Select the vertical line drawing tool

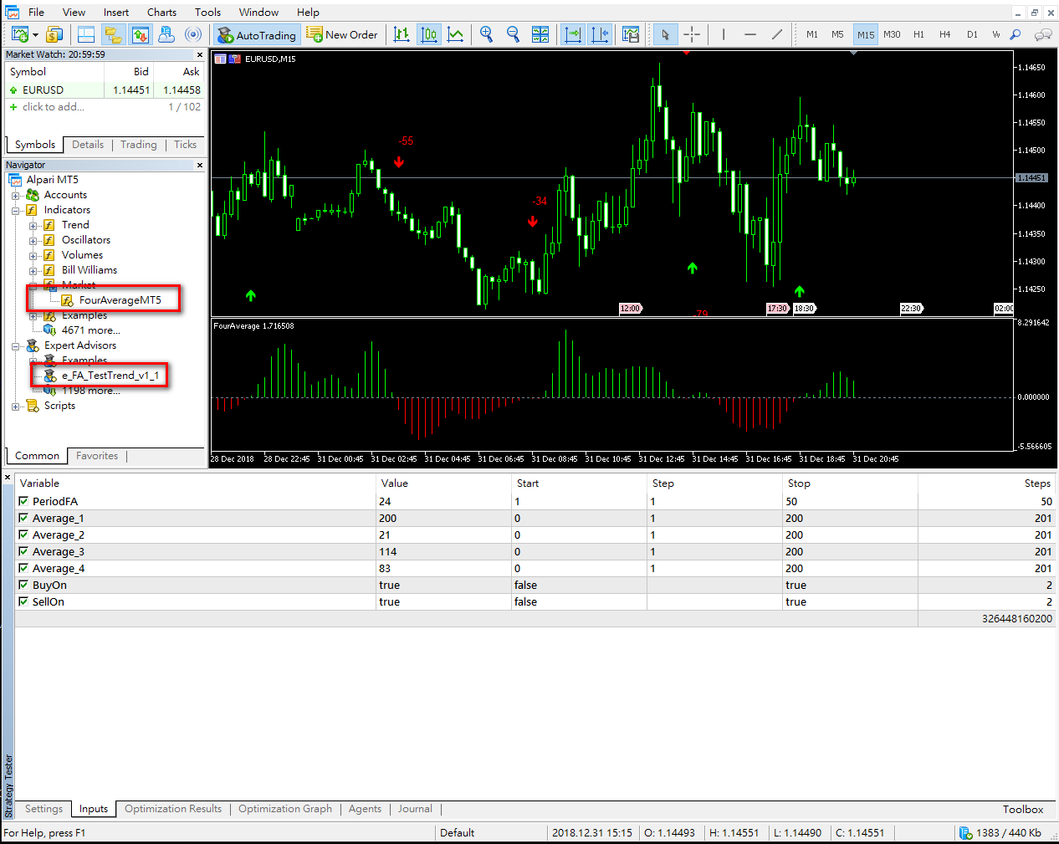(x=724, y=34)
